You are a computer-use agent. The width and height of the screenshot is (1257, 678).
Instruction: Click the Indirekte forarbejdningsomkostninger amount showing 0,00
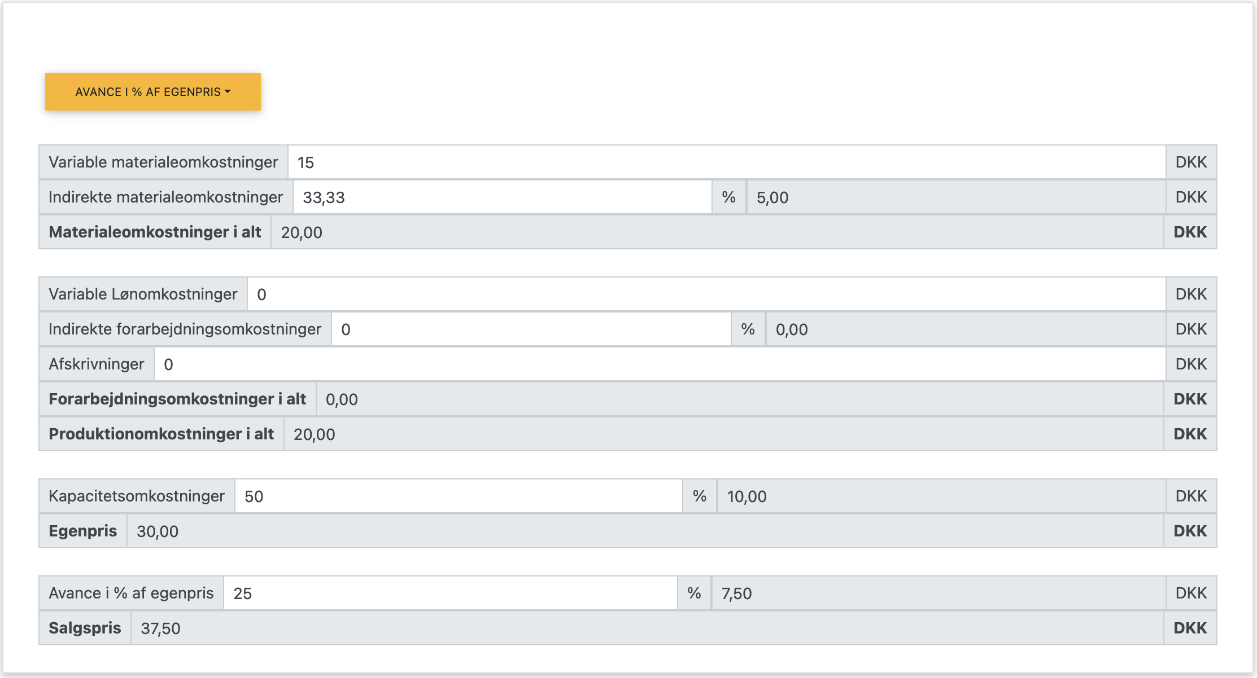pyautogui.click(x=965, y=329)
